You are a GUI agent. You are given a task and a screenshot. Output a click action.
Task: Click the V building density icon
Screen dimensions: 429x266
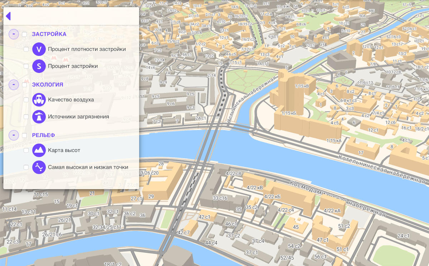click(39, 49)
